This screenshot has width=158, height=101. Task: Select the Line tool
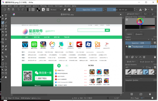coord(6,22)
